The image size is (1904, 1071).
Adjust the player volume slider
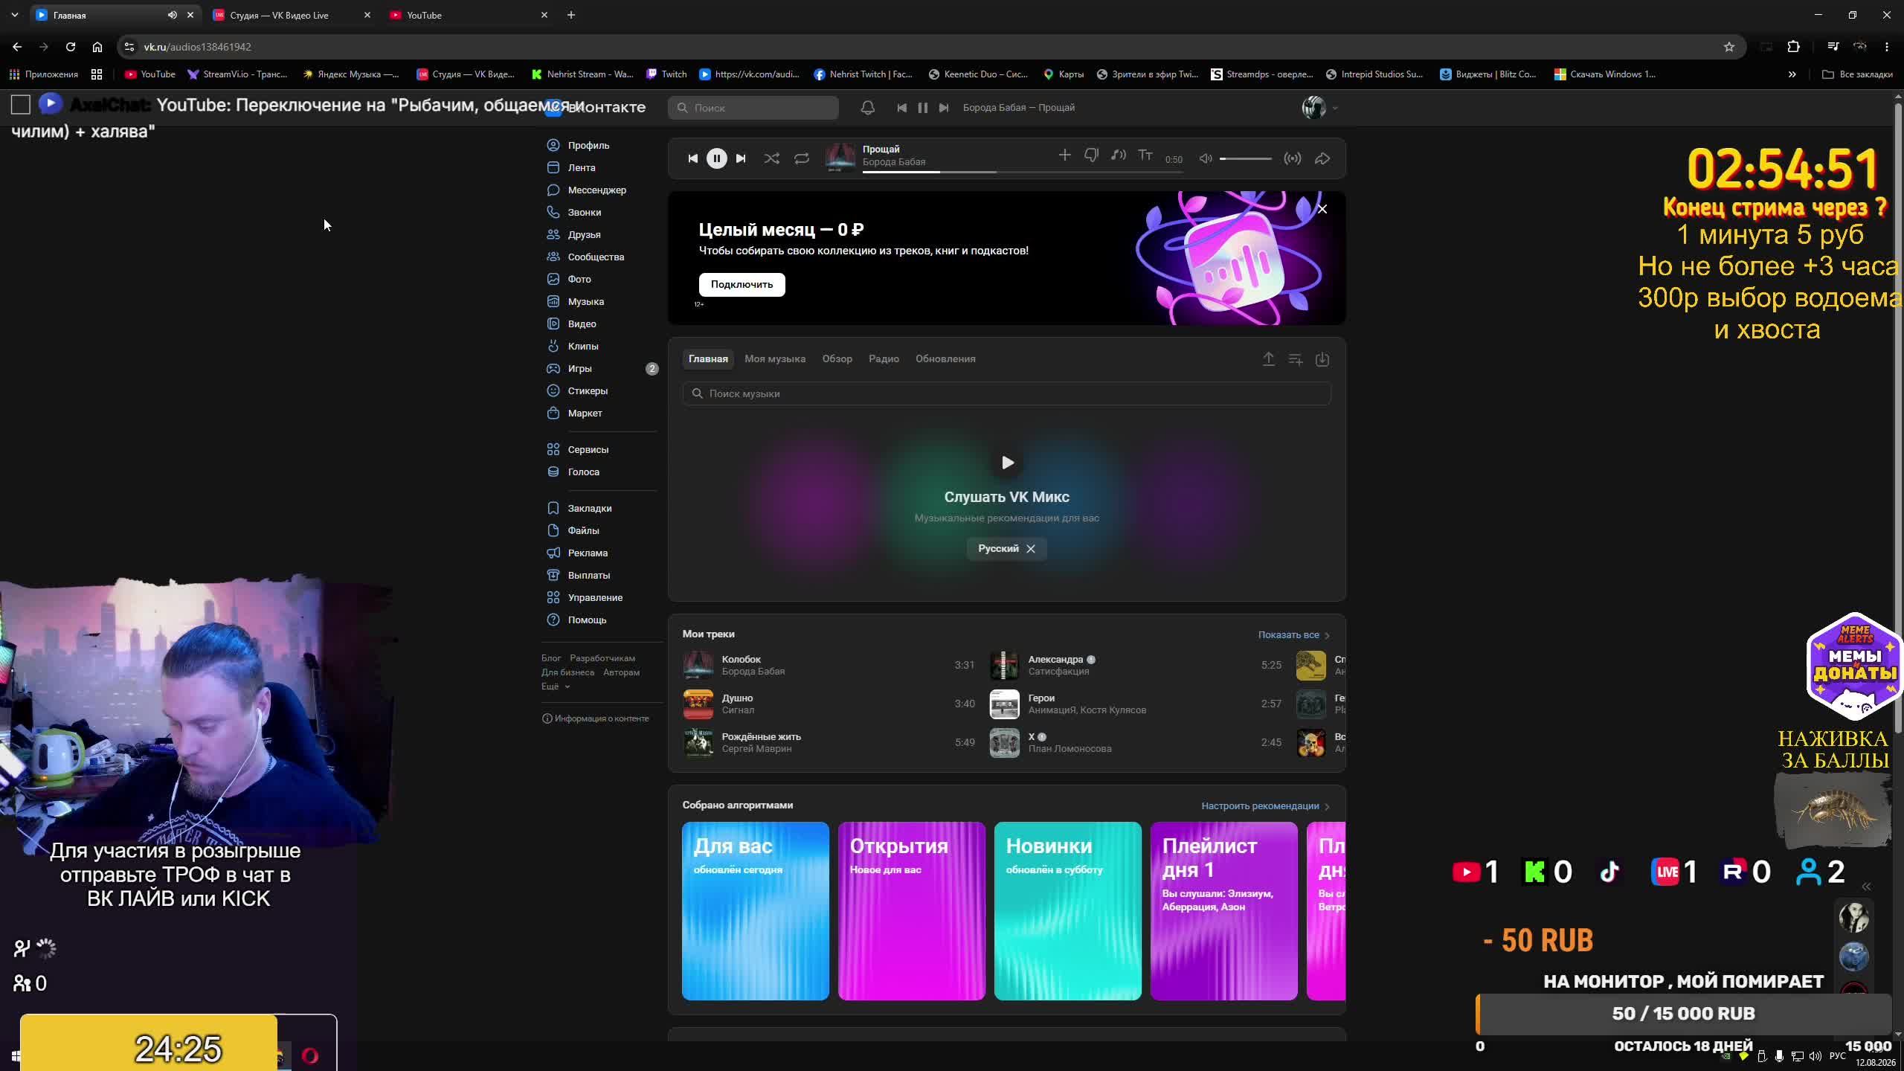[1245, 158]
